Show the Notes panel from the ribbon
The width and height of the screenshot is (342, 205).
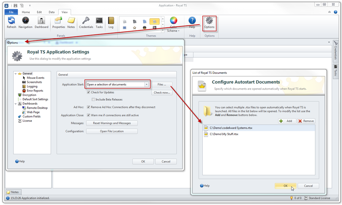click(71, 23)
